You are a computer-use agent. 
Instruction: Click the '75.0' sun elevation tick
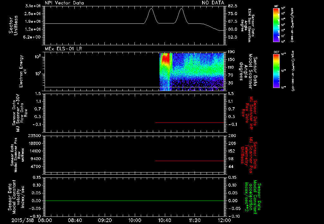pyautogui.click(x=233, y=14)
